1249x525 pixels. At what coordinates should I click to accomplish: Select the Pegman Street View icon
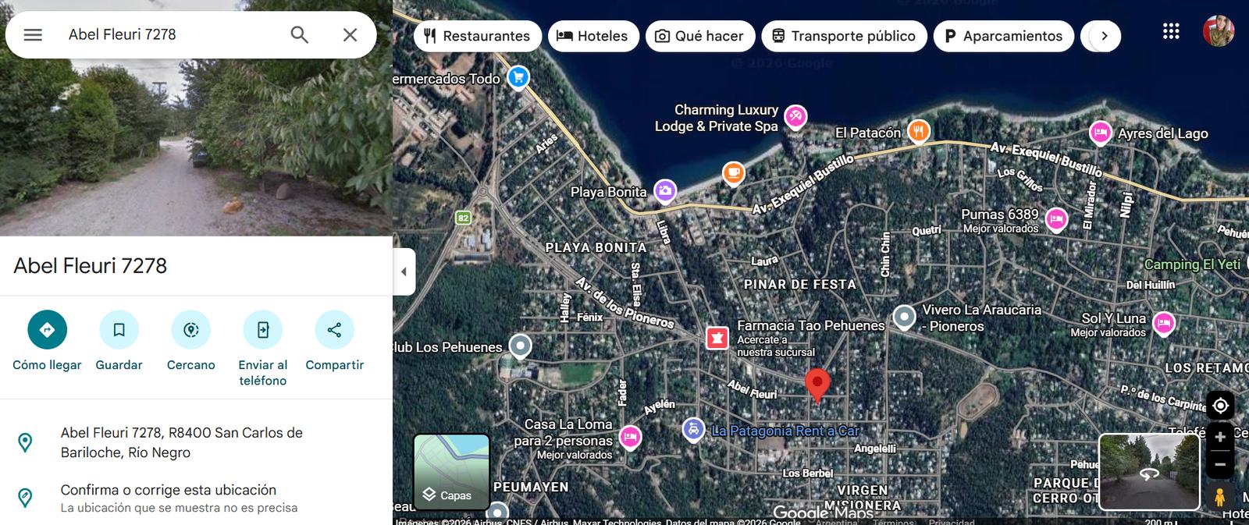pos(1220,497)
